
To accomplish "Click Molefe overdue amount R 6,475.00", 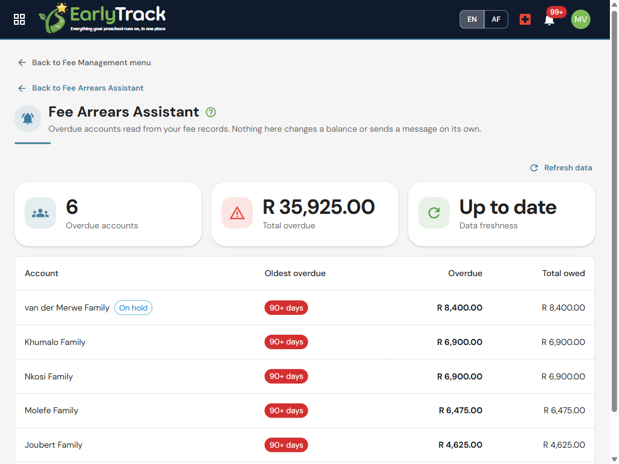I will pyautogui.click(x=460, y=410).
